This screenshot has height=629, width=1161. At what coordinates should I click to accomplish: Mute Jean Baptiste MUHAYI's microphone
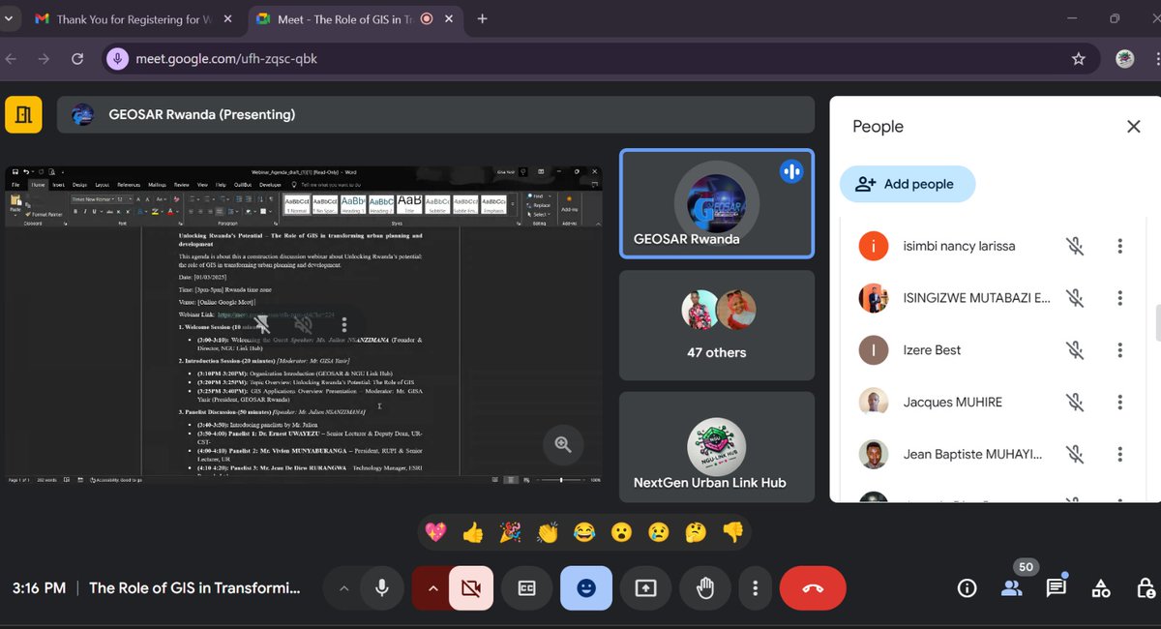tap(1074, 454)
